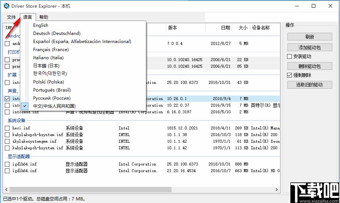Check the intcdaud.inf row checkbox
Image resolution: width=340 pixels, height=203 pixels.
[x=7, y=112]
